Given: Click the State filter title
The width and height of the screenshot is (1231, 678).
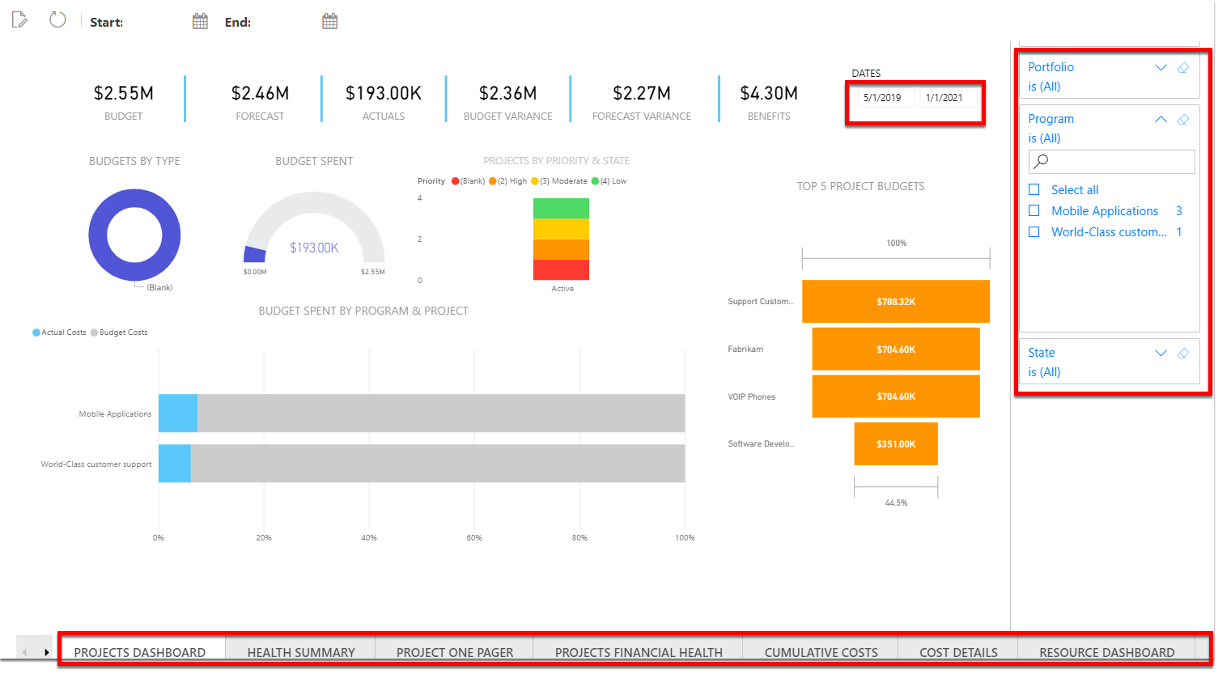Looking at the screenshot, I should (1042, 353).
